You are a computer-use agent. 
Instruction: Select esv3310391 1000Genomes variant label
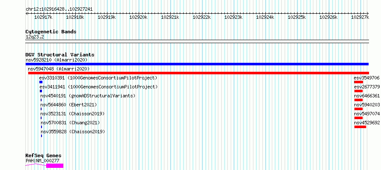coord(98,78)
